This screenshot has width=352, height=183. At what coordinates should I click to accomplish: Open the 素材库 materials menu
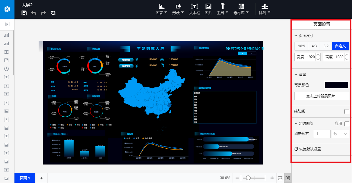pyautogui.click(x=241, y=9)
